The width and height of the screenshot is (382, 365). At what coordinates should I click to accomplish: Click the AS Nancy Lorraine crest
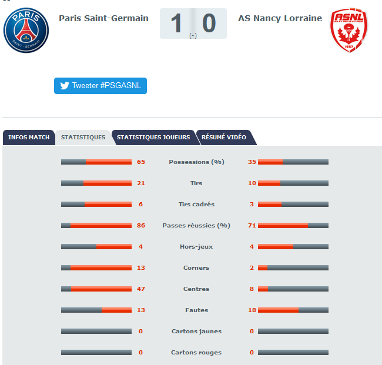349,30
